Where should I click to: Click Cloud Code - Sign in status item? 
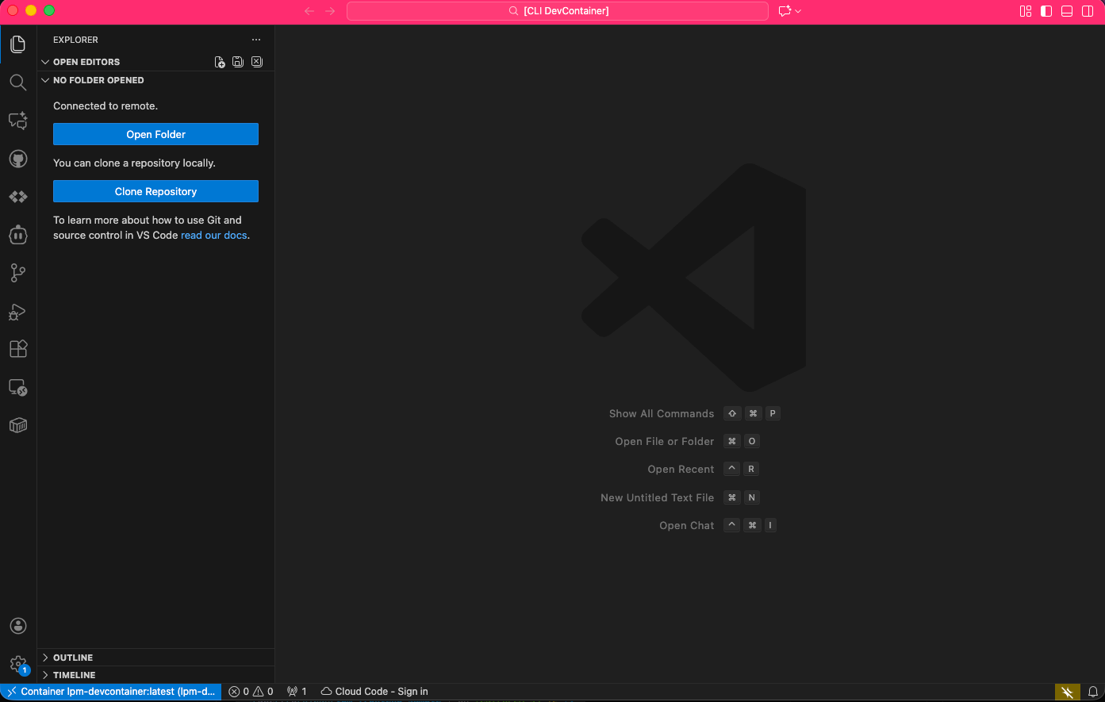(374, 692)
